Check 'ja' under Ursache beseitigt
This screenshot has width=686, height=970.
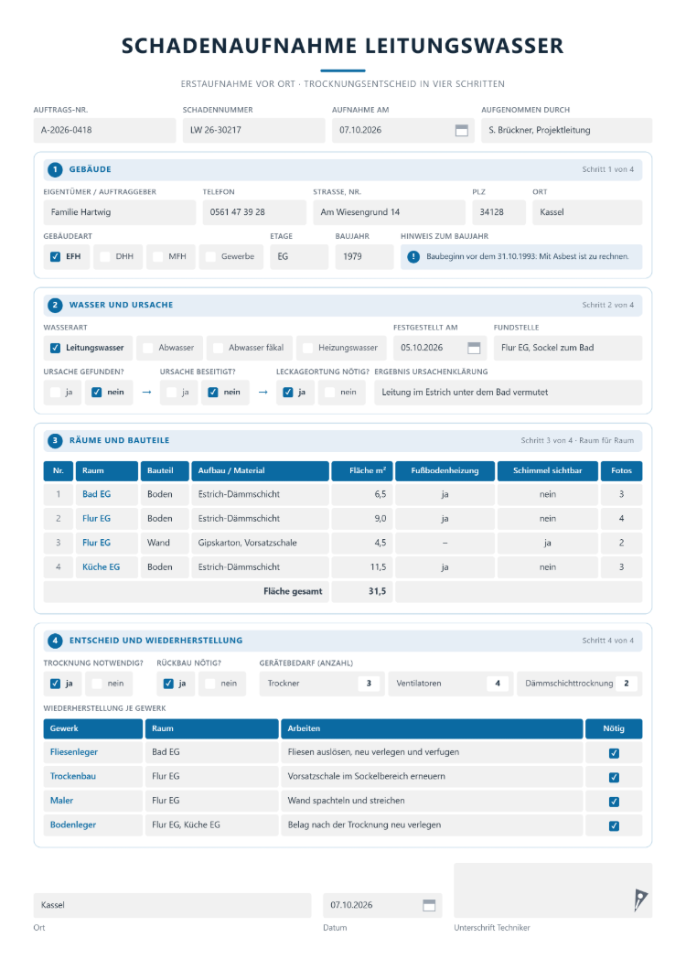pyautogui.click(x=171, y=393)
